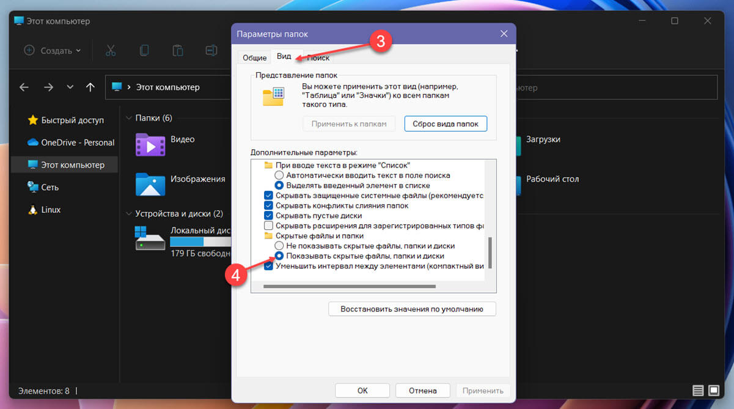
Task: Click the Локальный диск drive icon
Action: [150, 238]
